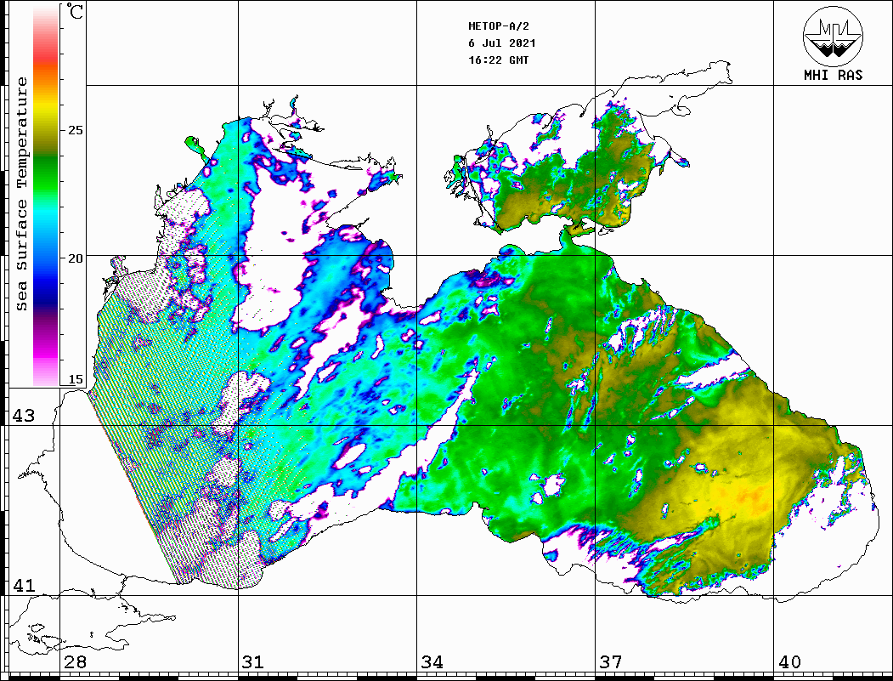Image resolution: width=893 pixels, height=681 pixels.
Task: Click latitude label 43
Action: (x=24, y=416)
